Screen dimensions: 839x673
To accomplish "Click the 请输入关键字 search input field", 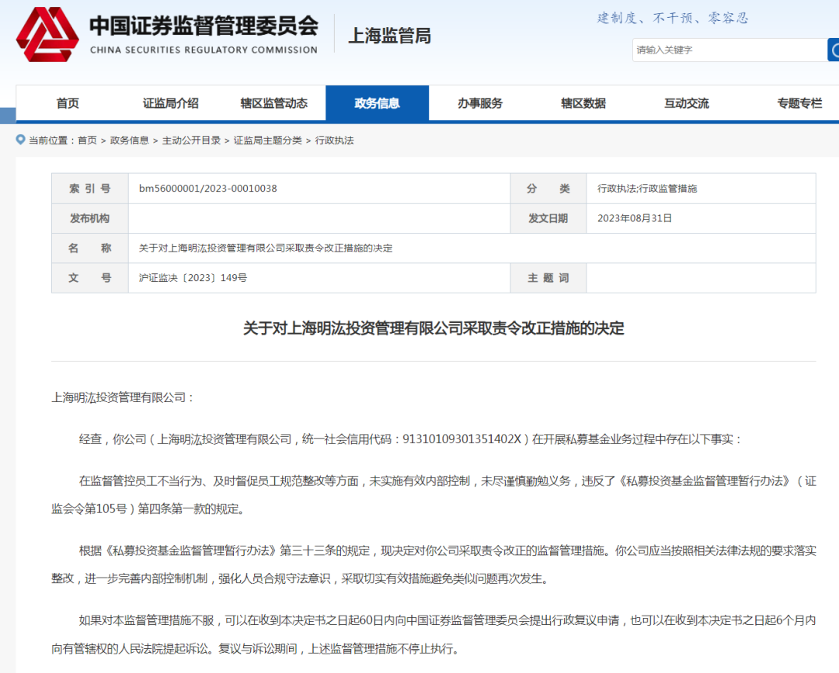I will (722, 50).
